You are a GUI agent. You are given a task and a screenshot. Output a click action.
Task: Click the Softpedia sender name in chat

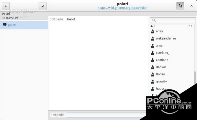pos(56,19)
